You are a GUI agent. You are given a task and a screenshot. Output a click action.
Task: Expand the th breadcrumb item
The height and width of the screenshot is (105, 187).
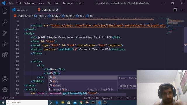click(x=91, y=16)
